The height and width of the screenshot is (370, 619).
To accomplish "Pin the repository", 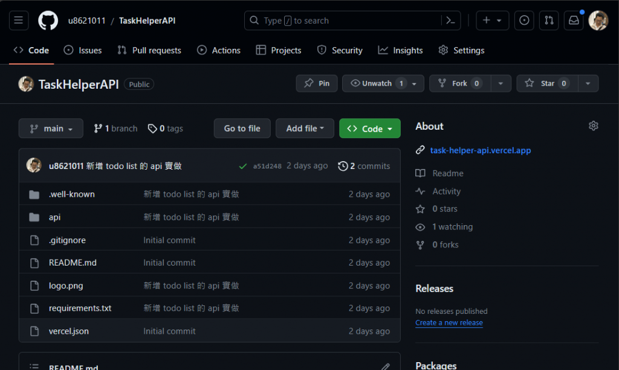I will [317, 83].
